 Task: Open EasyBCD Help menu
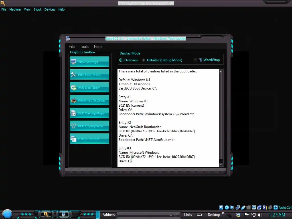98,46
